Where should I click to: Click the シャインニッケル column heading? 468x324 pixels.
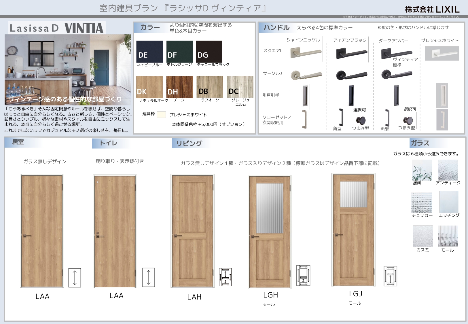point(303,40)
